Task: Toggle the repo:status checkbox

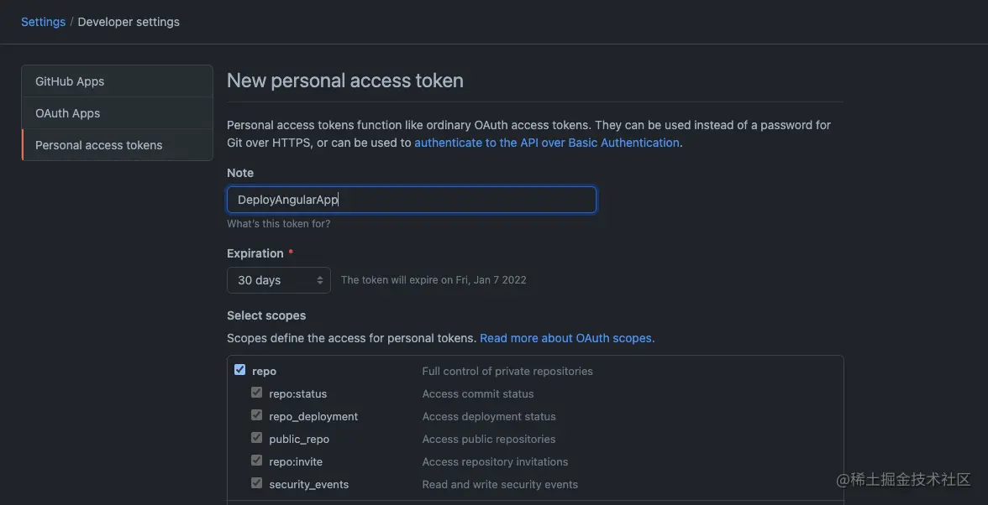Action: pos(257,393)
